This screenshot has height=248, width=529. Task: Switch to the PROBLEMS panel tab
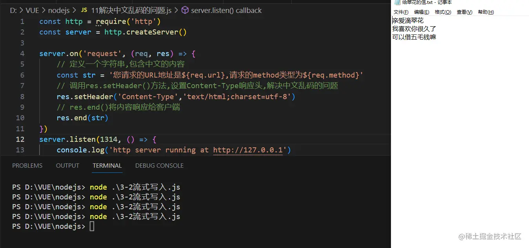(27, 166)
